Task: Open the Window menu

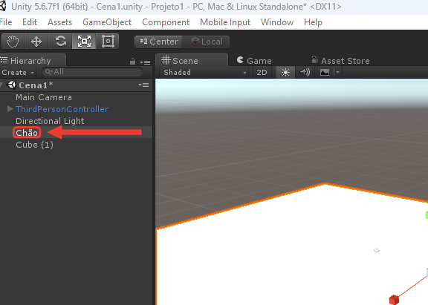Action: [277, 22]
